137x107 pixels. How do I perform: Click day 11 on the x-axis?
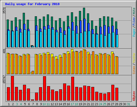[x=48, y=104]
